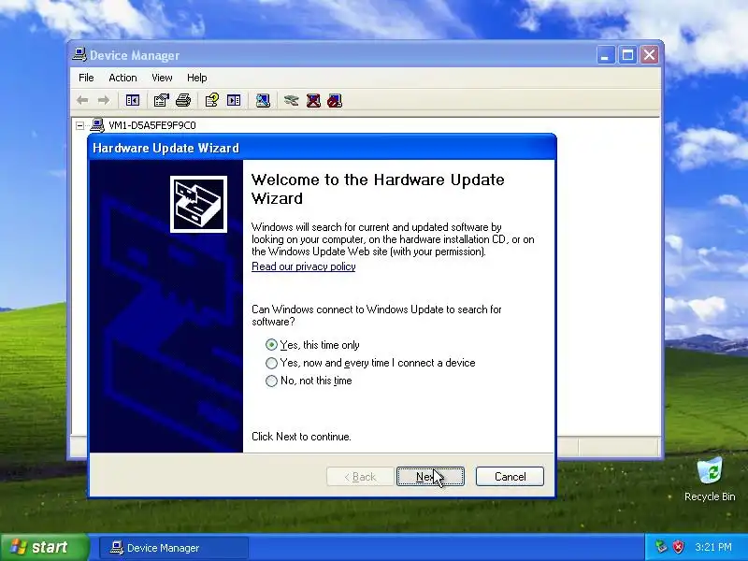
Task: Click the hardware wizard card illustration
Action: pos(198,204)
